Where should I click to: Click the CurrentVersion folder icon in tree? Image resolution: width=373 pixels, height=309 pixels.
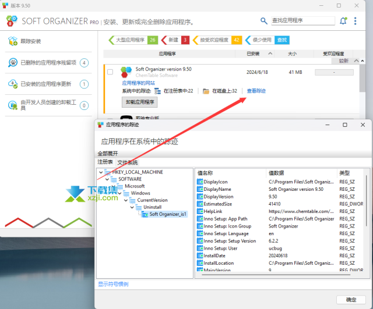[x=132, y=200]
